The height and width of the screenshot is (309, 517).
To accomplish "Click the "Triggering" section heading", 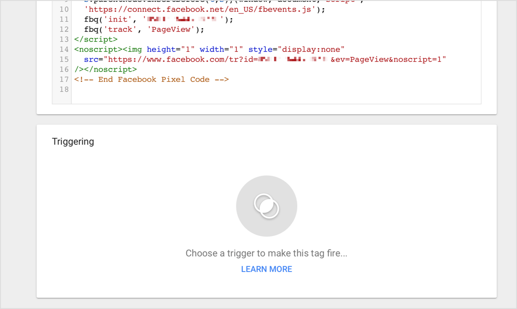I will (x=73, y=141).
